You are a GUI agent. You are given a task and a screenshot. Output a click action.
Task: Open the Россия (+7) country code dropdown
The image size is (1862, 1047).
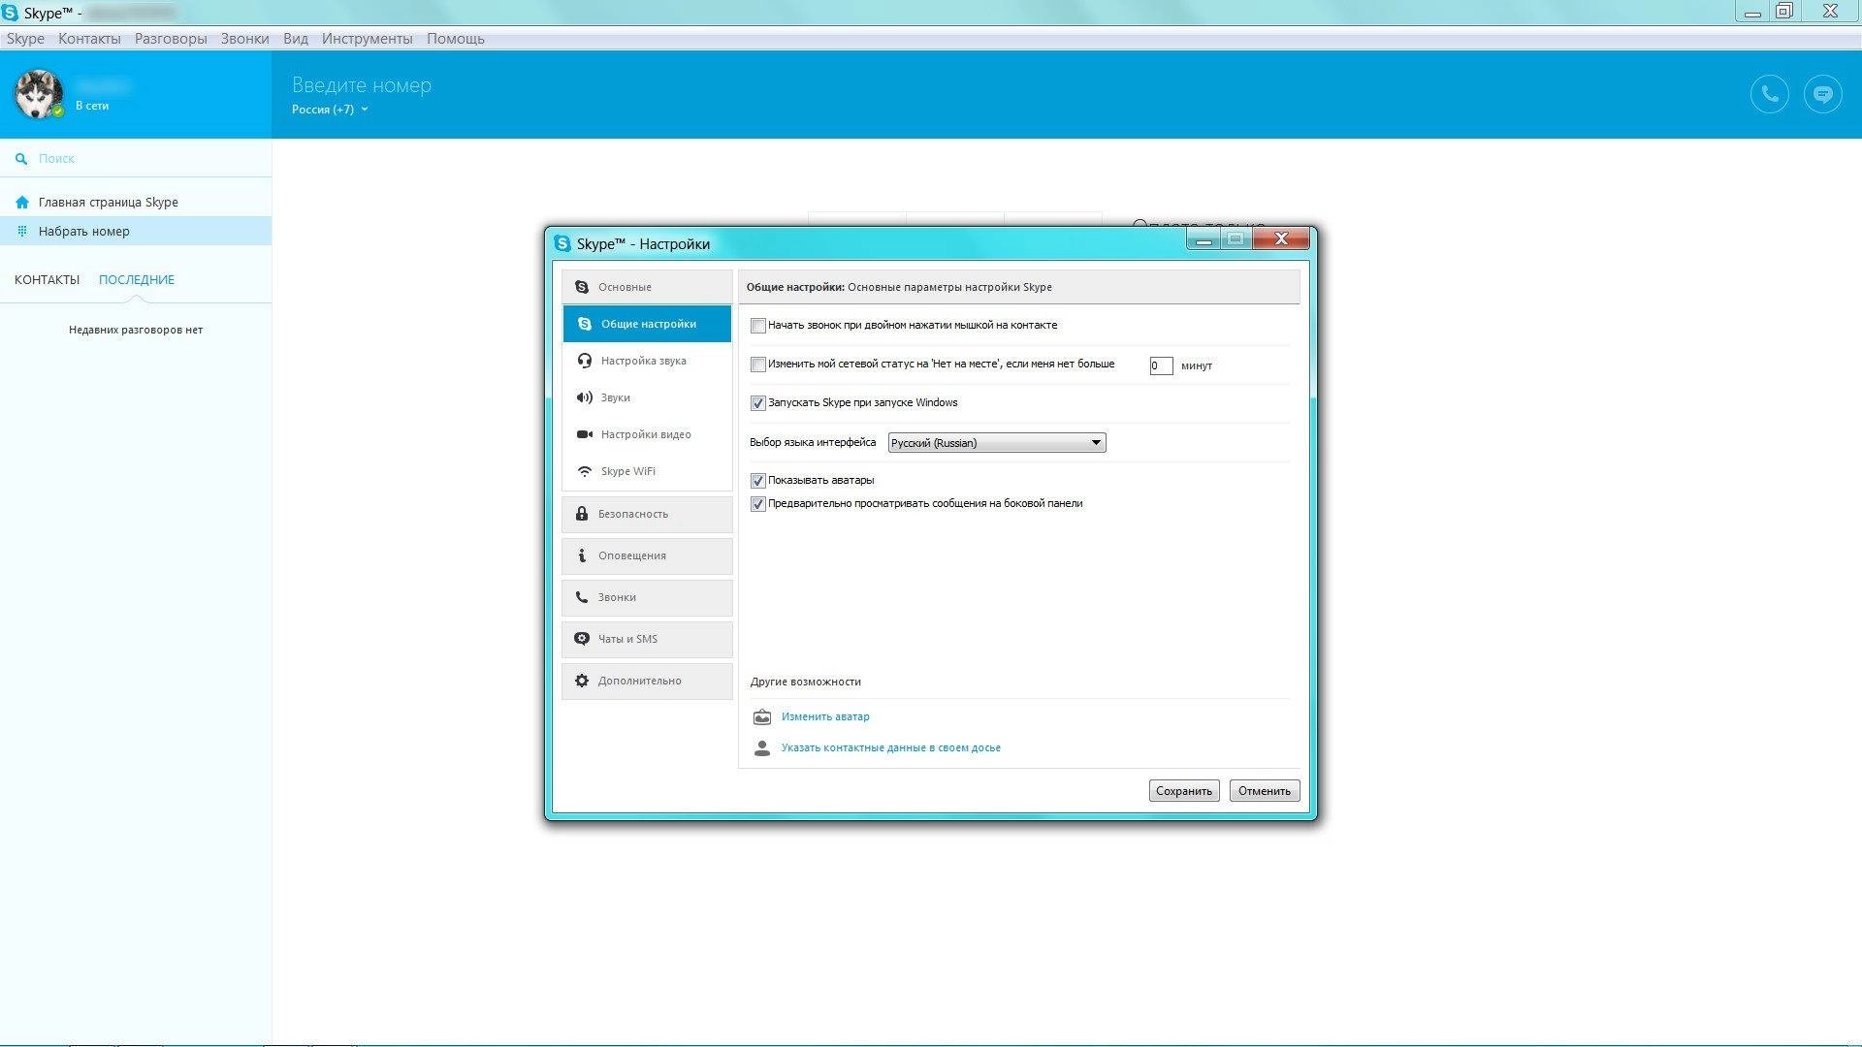(x=330, y=110)
